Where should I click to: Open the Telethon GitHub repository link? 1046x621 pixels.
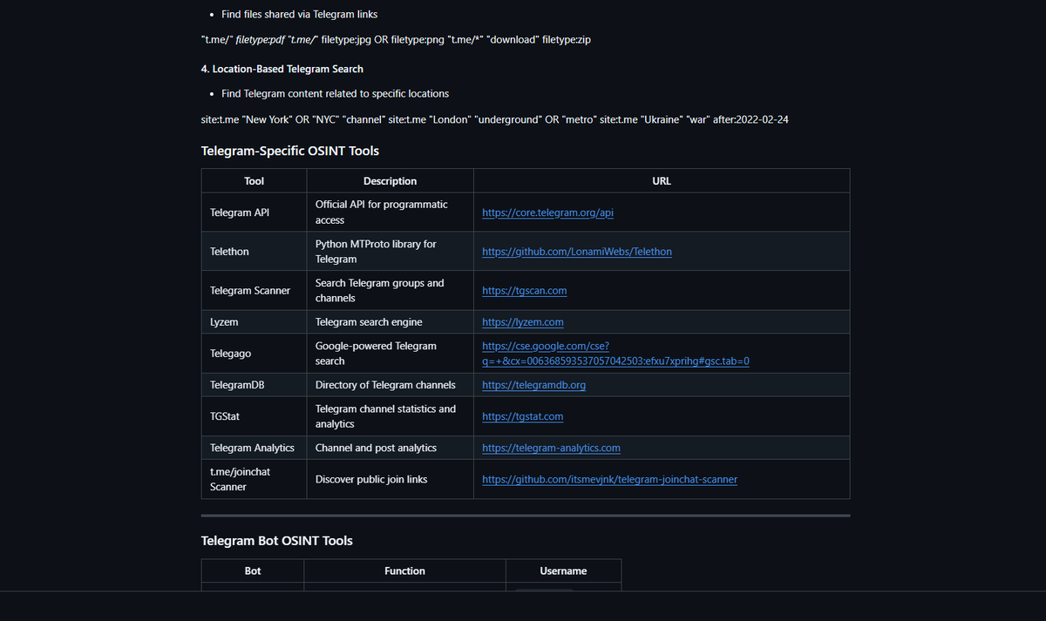(x=577, y=251)
